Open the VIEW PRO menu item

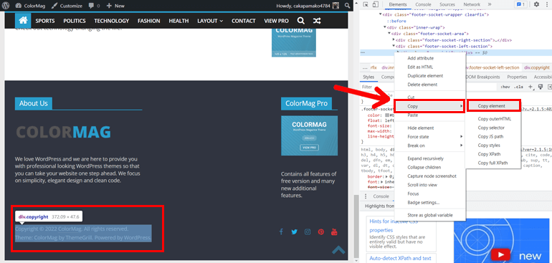click(276, 21)
